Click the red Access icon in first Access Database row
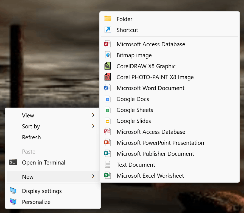The height and width of the screenshot is (213, 244). pos(108,44)
